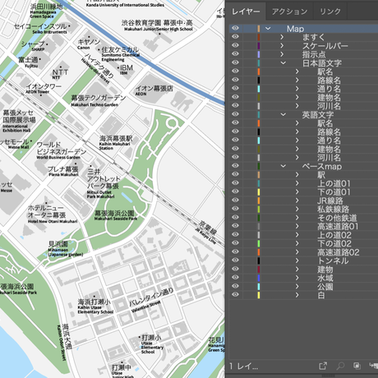Click the Create New Sublayer icon

click(x=374, y=366)
